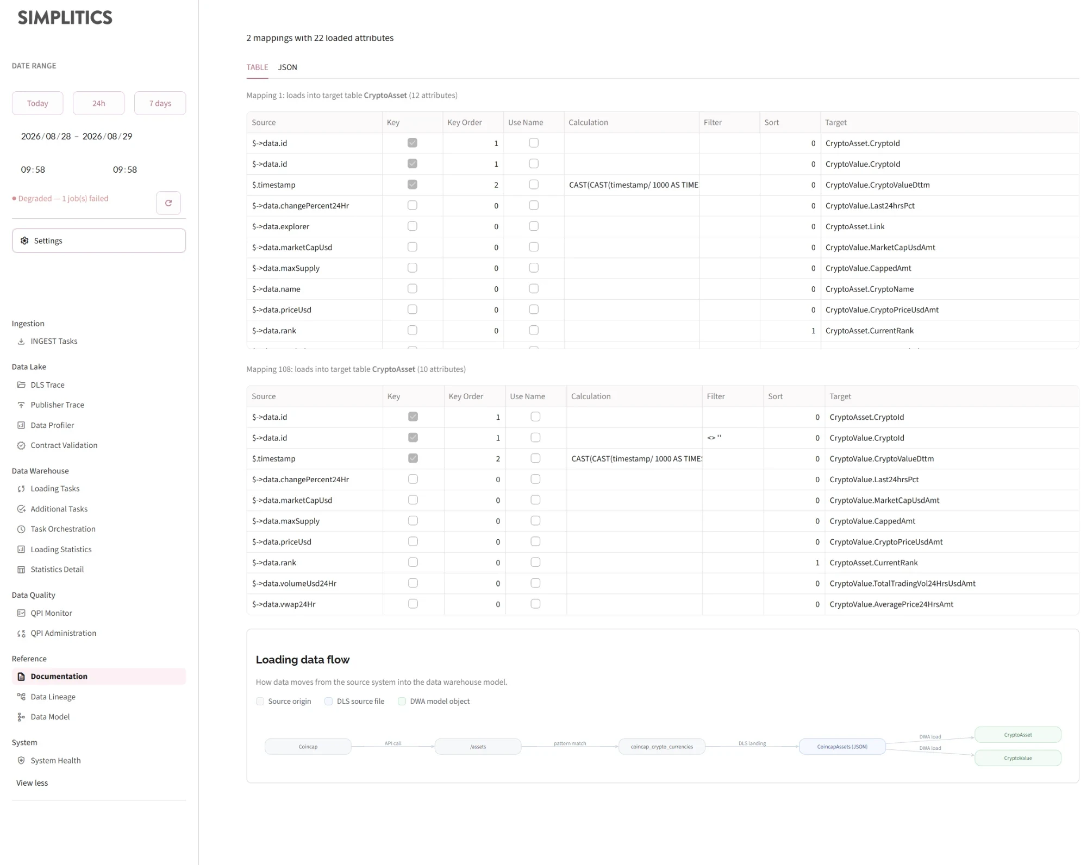Toggle Key checkbox for $->data.vwap24Hr row

point(413,603)
